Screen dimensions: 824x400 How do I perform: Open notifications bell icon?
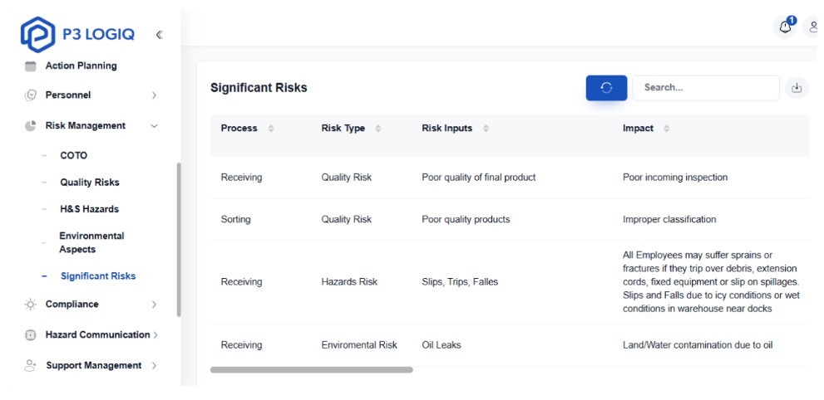(x=785, y=27)
